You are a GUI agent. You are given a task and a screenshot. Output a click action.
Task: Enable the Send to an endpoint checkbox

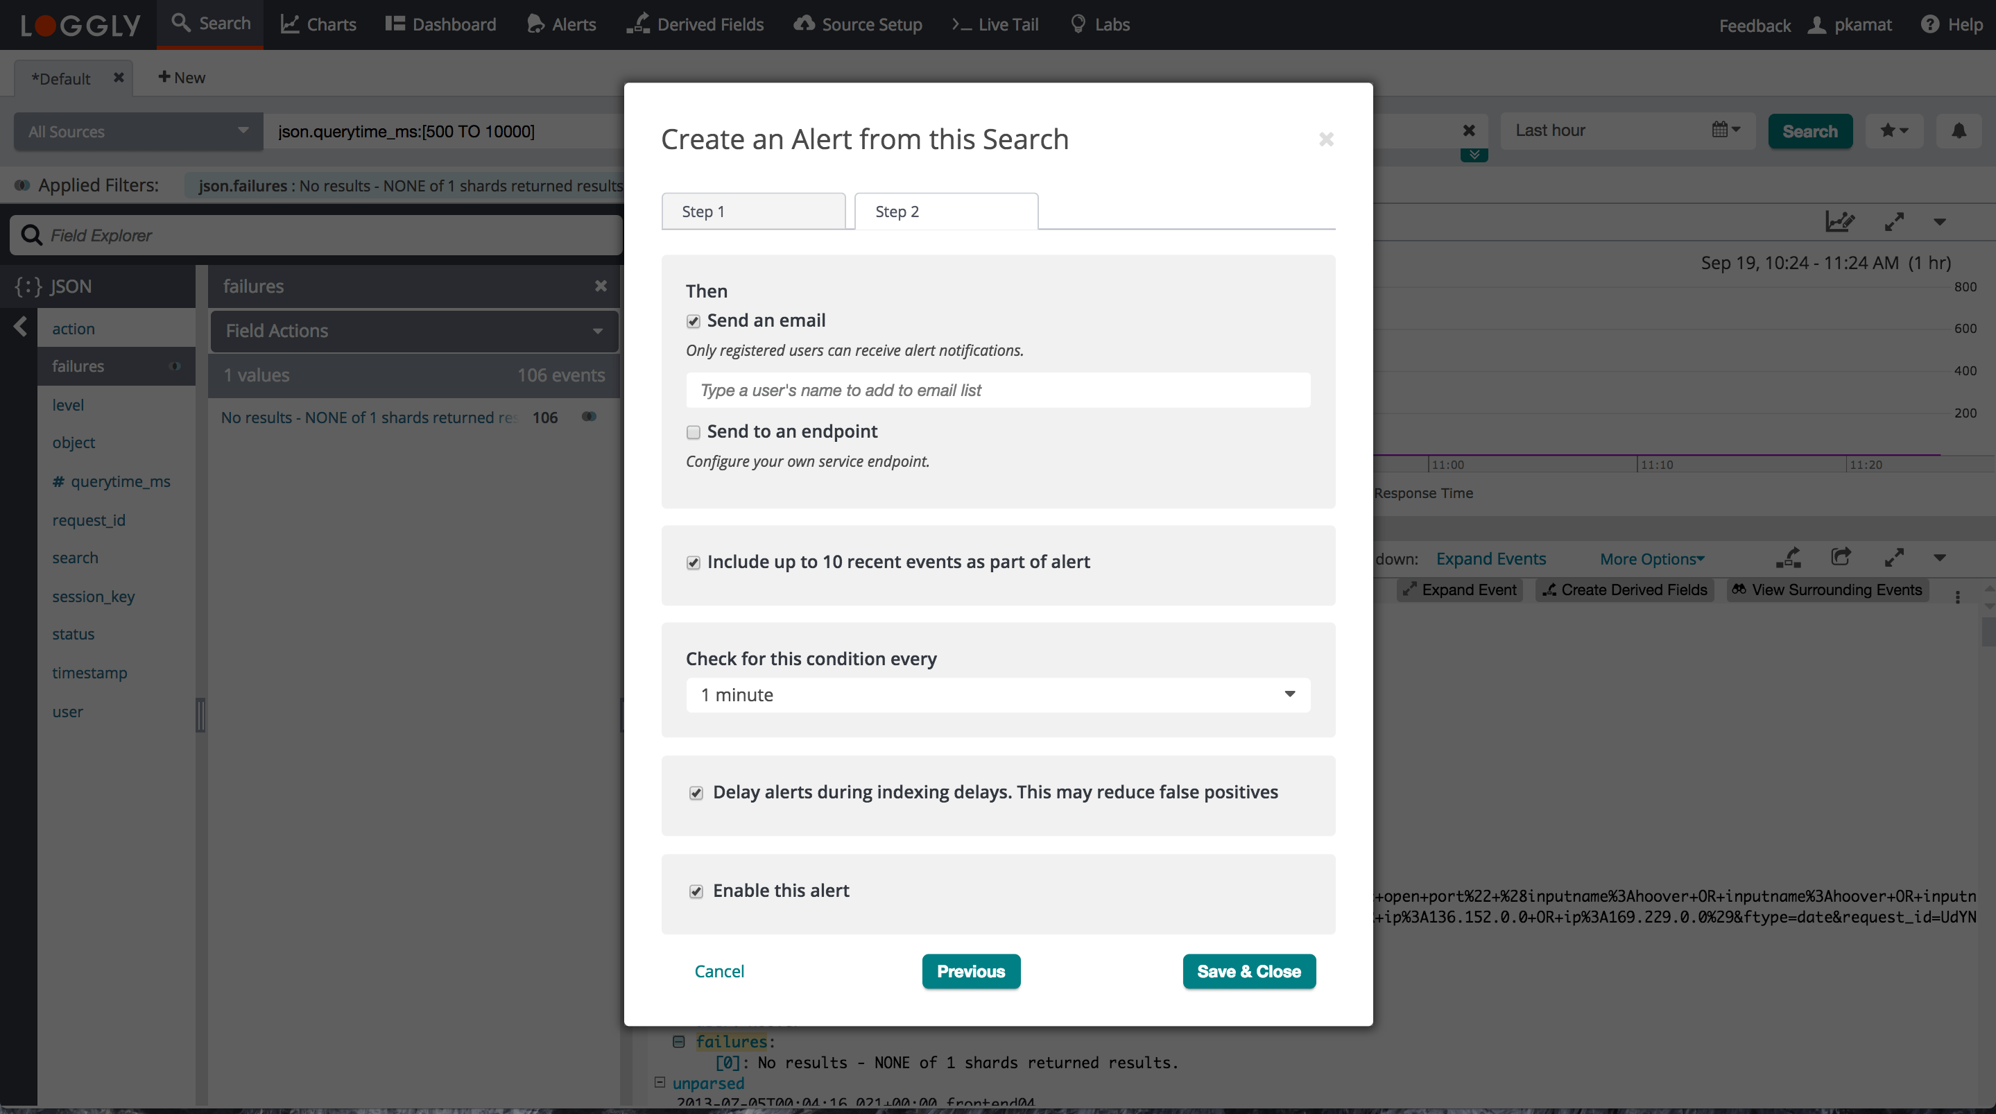point(693,432)
